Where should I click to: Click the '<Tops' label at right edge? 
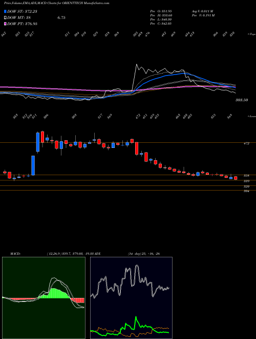252,34
